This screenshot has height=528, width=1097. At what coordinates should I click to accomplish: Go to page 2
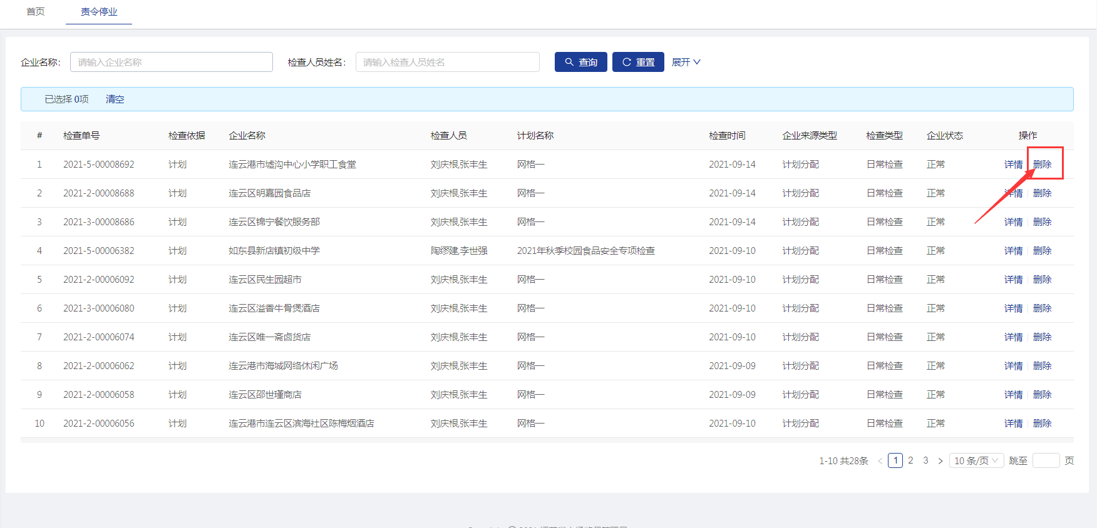tap(910, 460)
